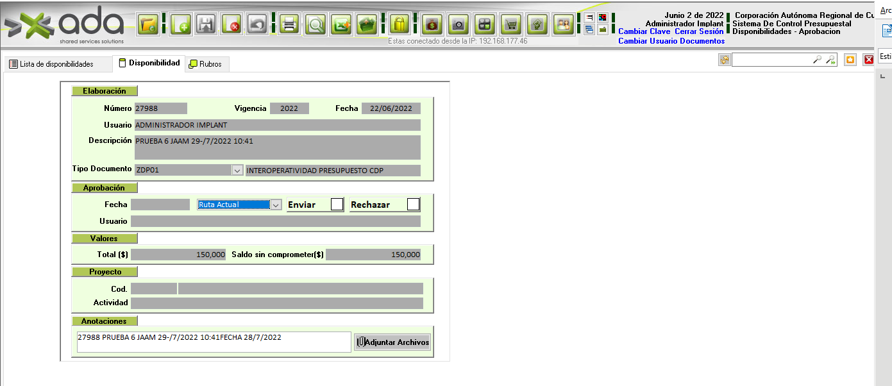Click Adjuntar Archivos button
Image resolution: width=892 pixels, height=386 pixels.
tap(392, 342)
